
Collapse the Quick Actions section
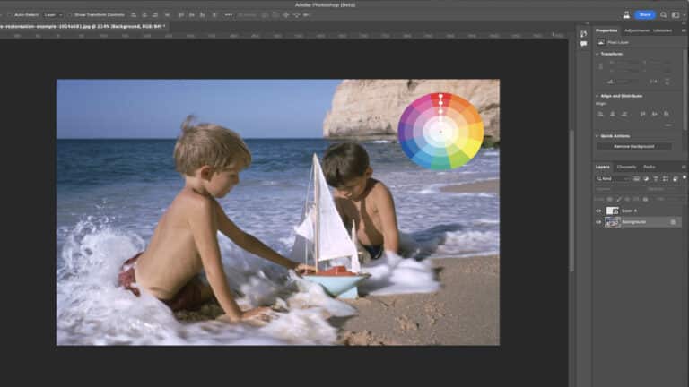pyautogui.click(x=597, y=136)
